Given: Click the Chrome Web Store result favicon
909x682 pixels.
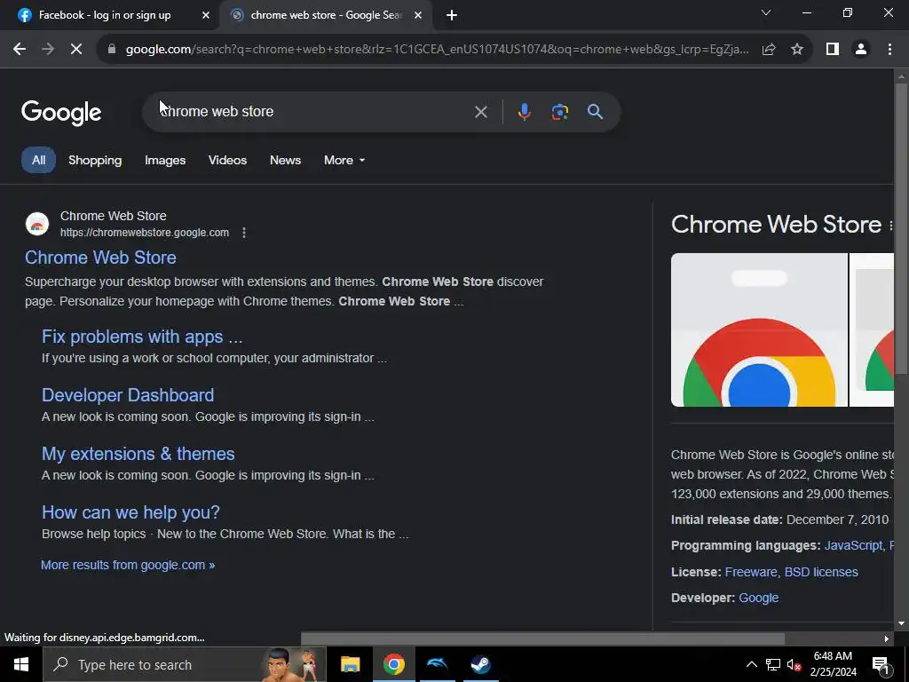Looking at the screenshot, I should [37, 224].
